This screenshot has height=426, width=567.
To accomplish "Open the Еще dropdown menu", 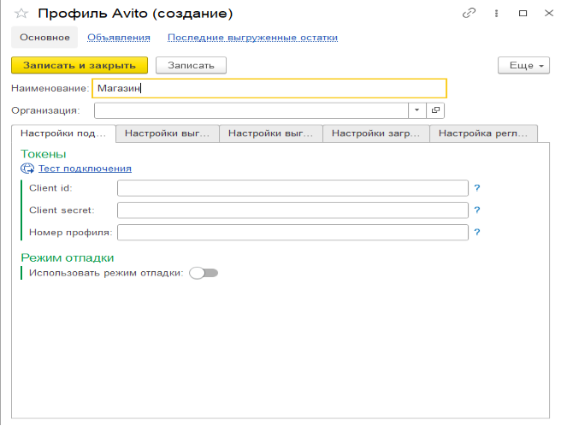I will coord(523,65).
